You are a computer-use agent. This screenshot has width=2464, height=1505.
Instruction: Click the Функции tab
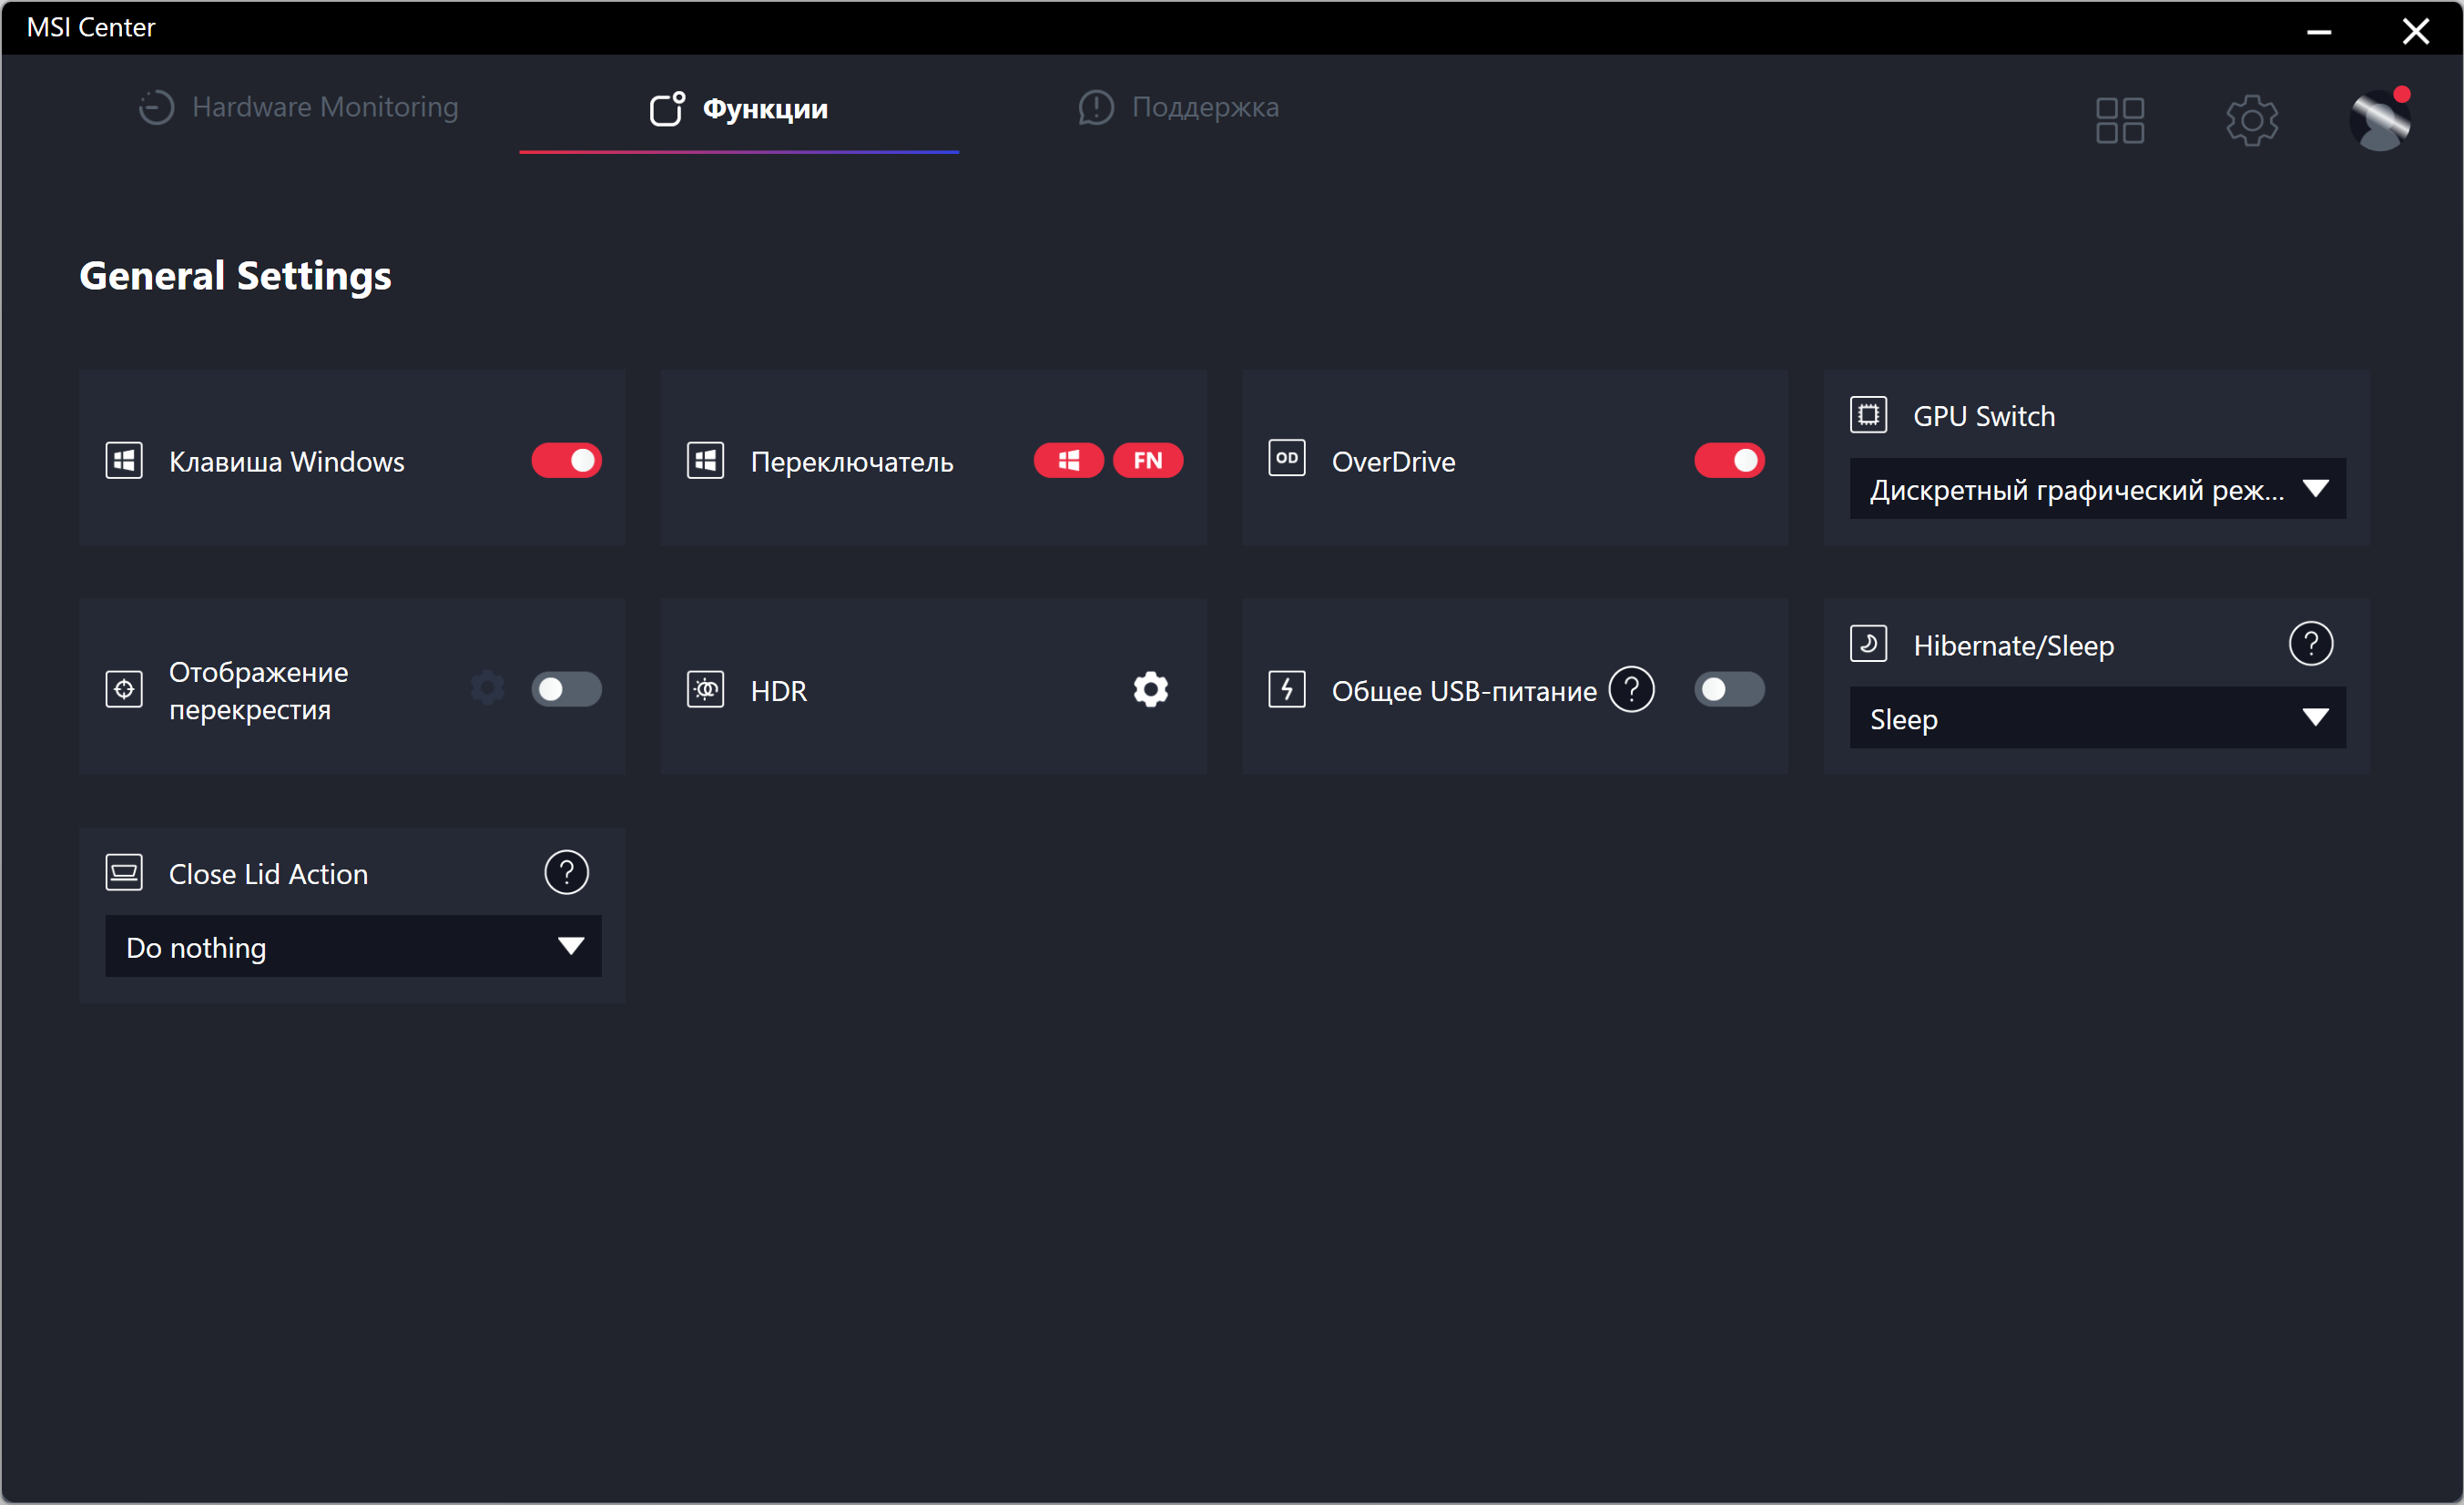[739, 108]
